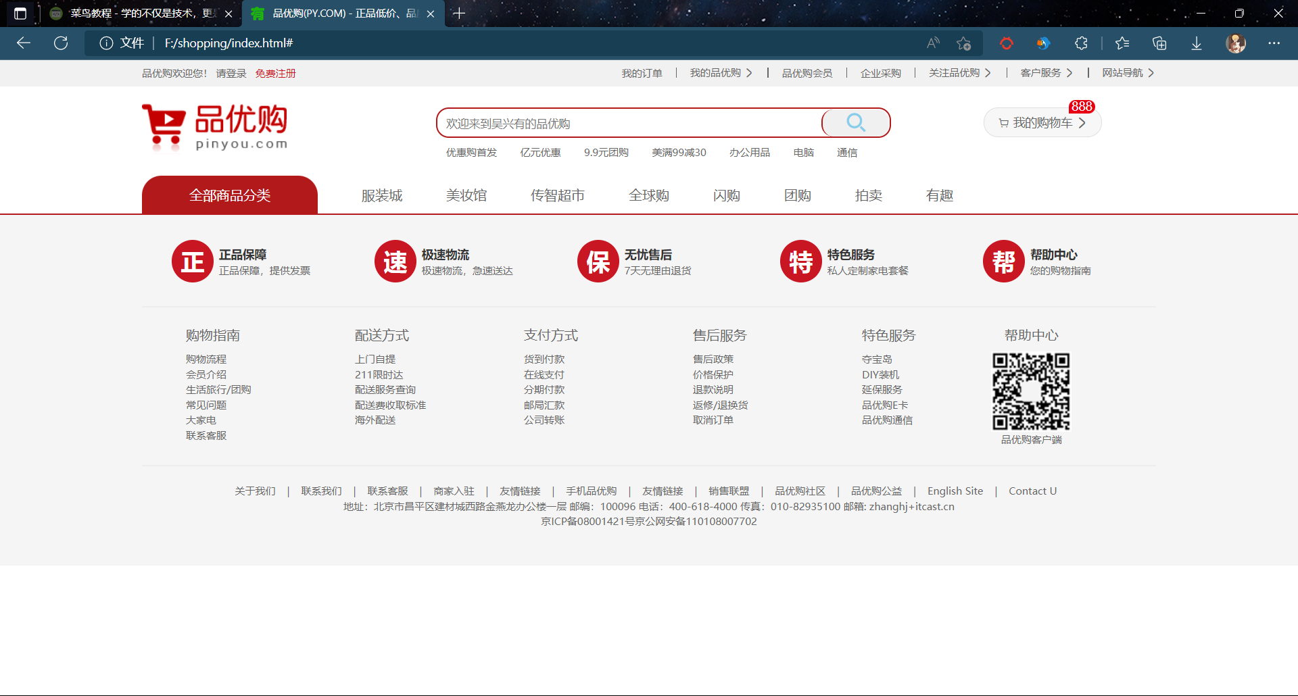Open the 全部商品分类 category menu
1298x696 pixels.
tap(230, 195)
